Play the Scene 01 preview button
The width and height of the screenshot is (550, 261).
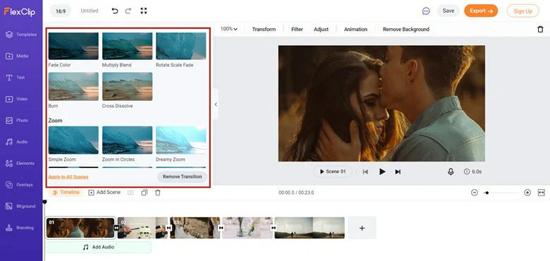pyautogui.click(x=333, y=171)
